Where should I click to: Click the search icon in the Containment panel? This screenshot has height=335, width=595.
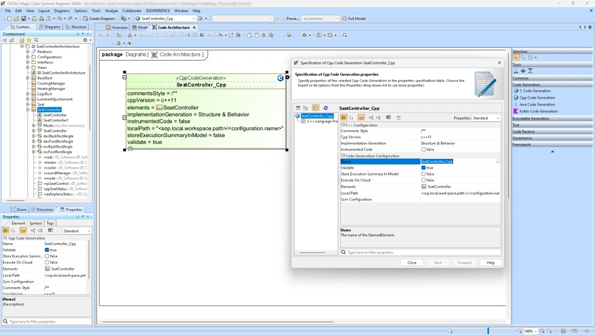36,40
